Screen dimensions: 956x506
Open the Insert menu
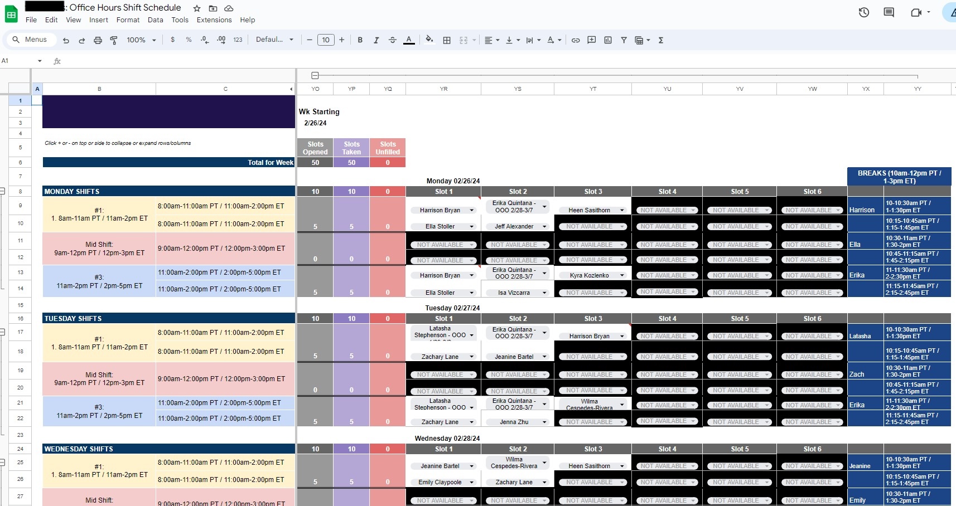99,20
